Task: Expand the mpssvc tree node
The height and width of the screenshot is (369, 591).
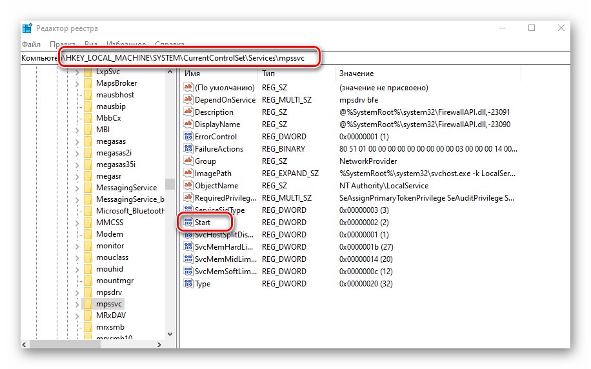Action: (77, 304)
